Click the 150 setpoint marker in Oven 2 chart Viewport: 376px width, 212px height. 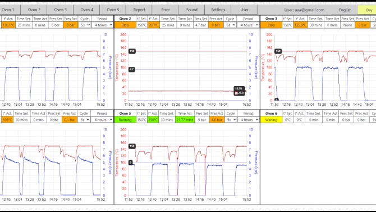tap(132, 51)
